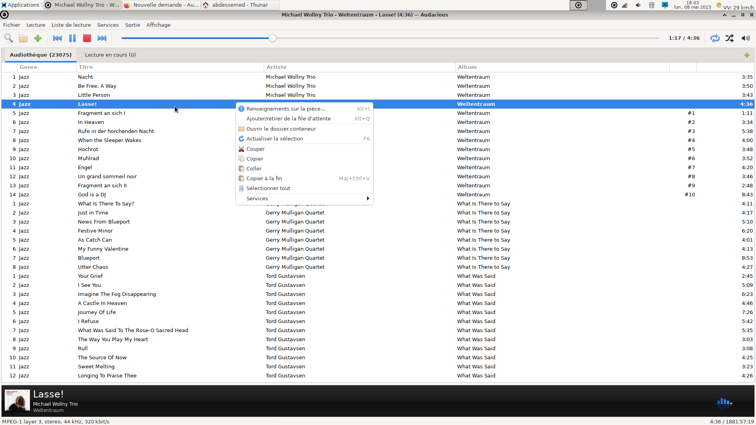Screen dimensions: 756x425
Task: Sort by the Album column header
Action: click(562, 67)
